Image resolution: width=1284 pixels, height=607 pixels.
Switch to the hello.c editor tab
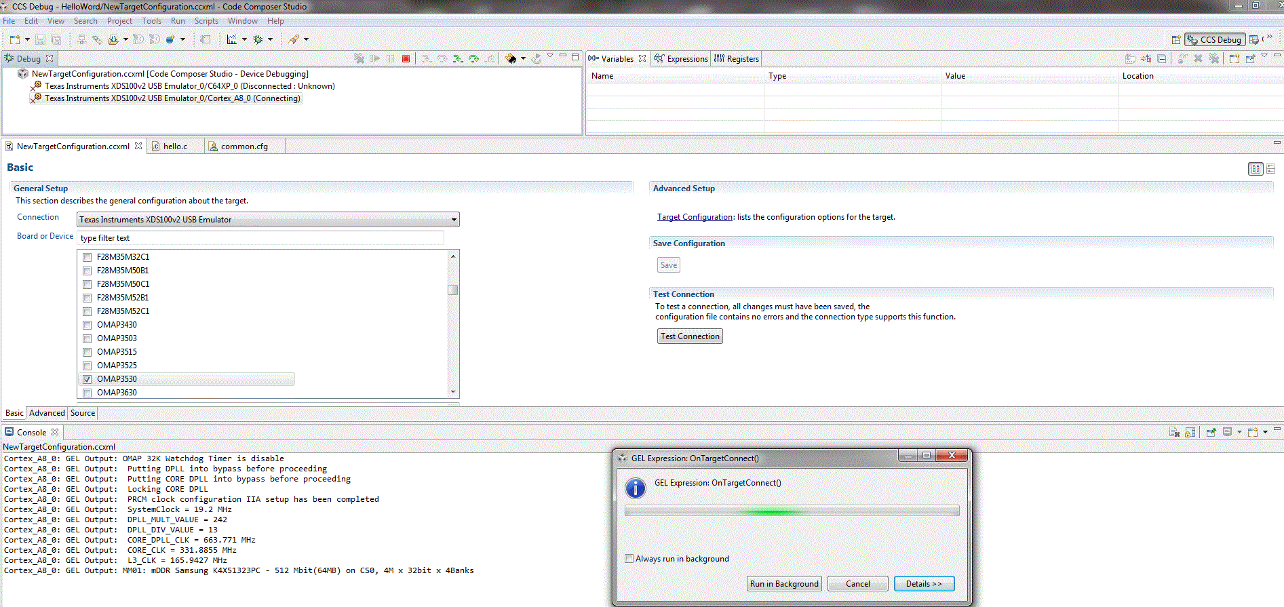pyautogui.click(x=175, y=146)
